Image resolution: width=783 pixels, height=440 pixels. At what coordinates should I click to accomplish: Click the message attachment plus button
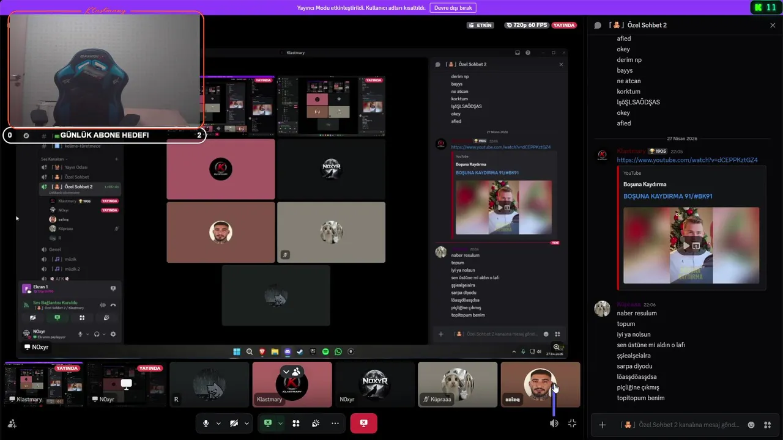[x=603, y=425]
